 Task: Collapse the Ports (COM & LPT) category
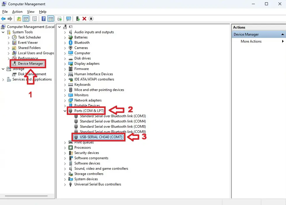click(x=65, y=111)
